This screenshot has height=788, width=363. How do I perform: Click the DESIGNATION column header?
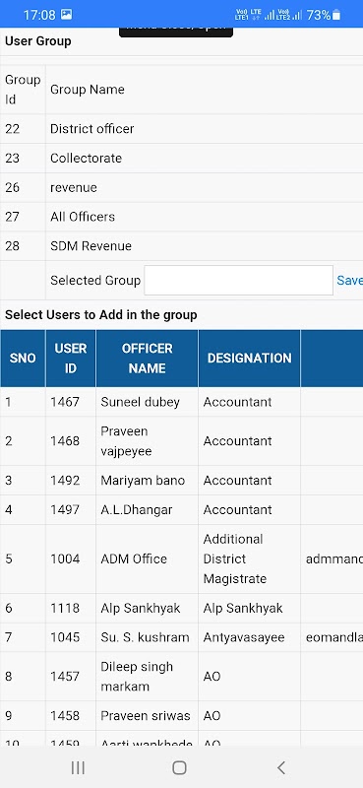tap(250, 359)
